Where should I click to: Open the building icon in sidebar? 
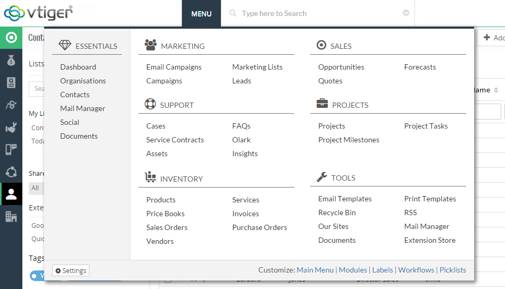pos(11,216)
